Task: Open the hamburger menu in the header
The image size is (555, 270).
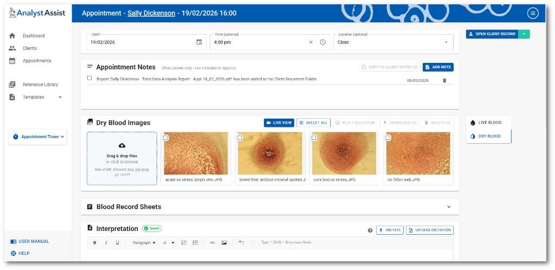Action: click(x=533, y=14)
